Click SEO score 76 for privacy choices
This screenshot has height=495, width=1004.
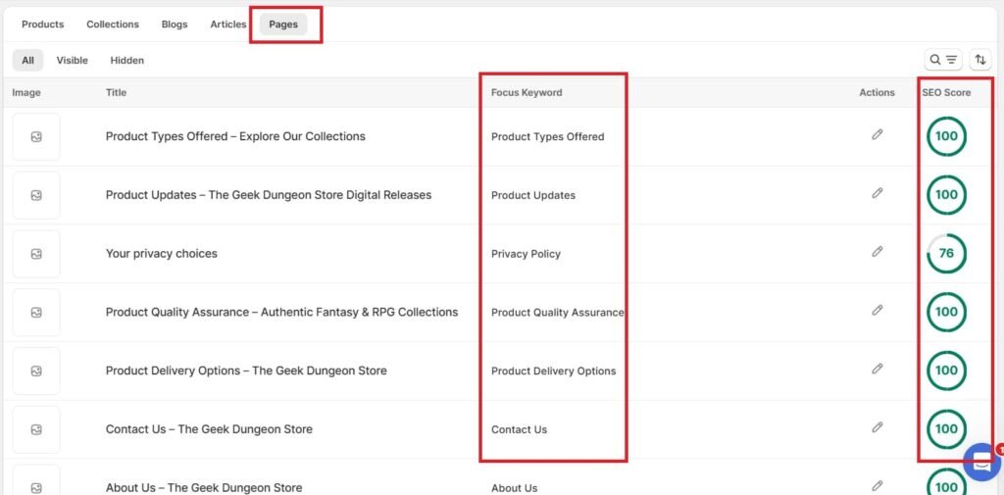[x=946, y=254]
